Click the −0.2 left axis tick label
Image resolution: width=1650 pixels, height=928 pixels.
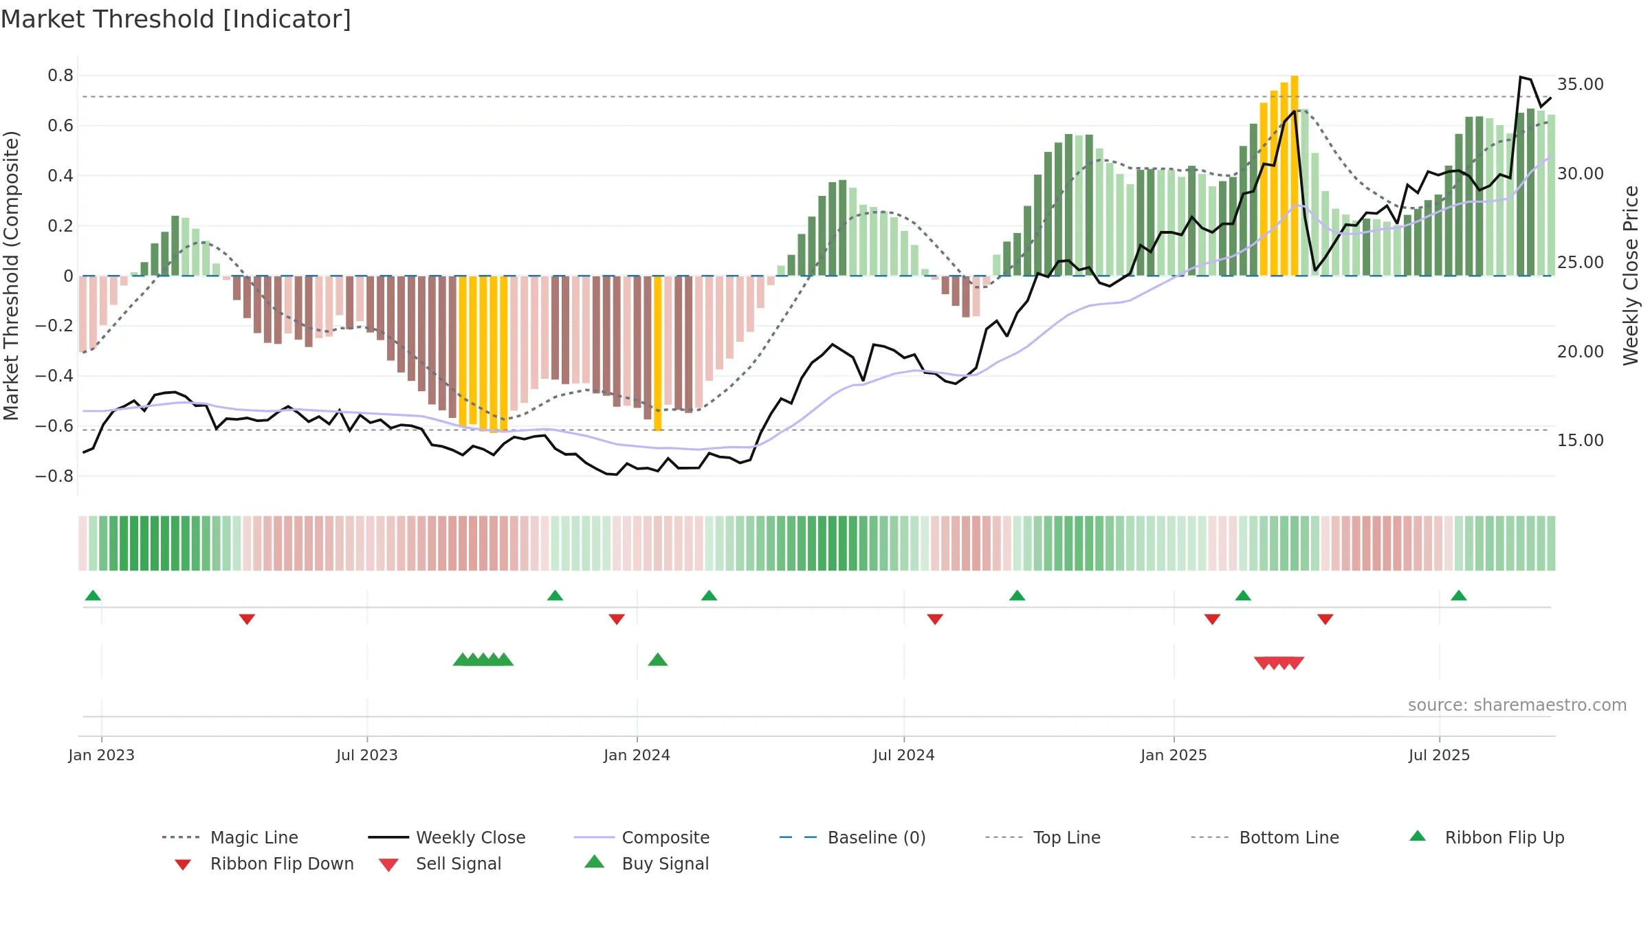pos(54,326)
